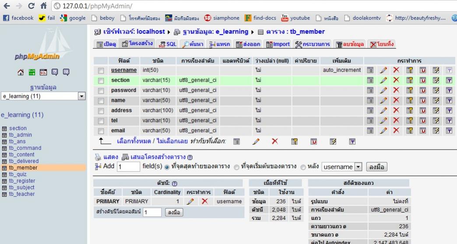Open the Import tab

pos(278,44)
